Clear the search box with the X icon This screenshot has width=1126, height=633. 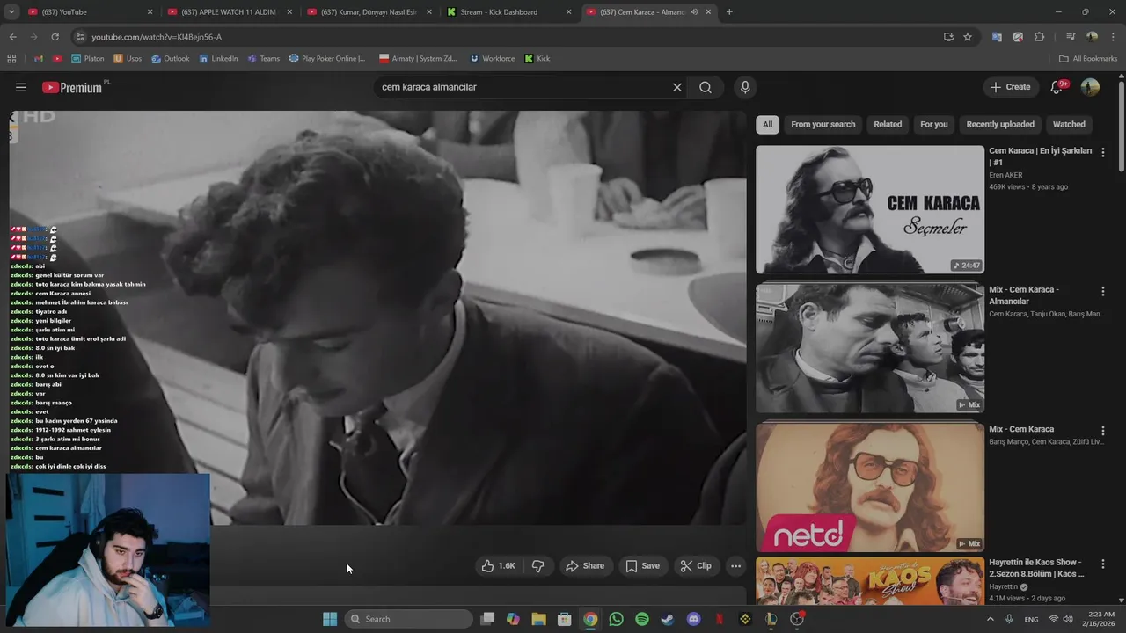pyautogui.click(x=677, y=87)
